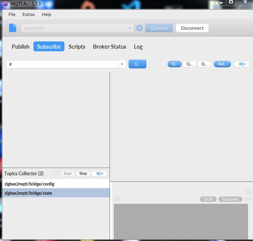Click the Topics Collector (2) heading
253x241 pixels.
click(x=24, y=174)
